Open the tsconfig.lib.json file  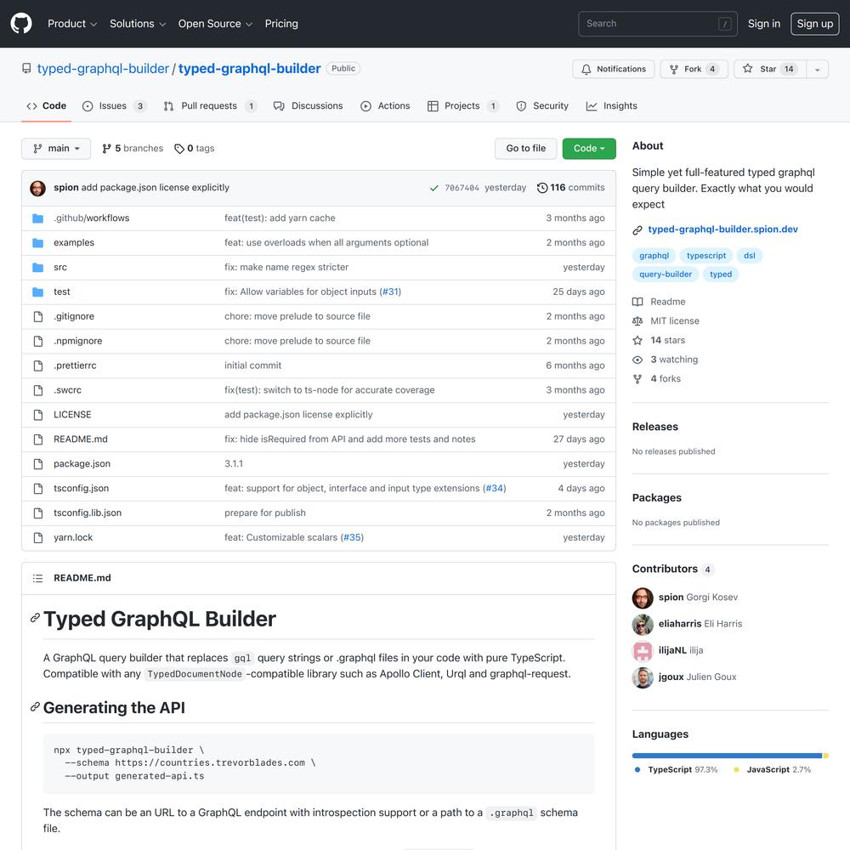88,513
